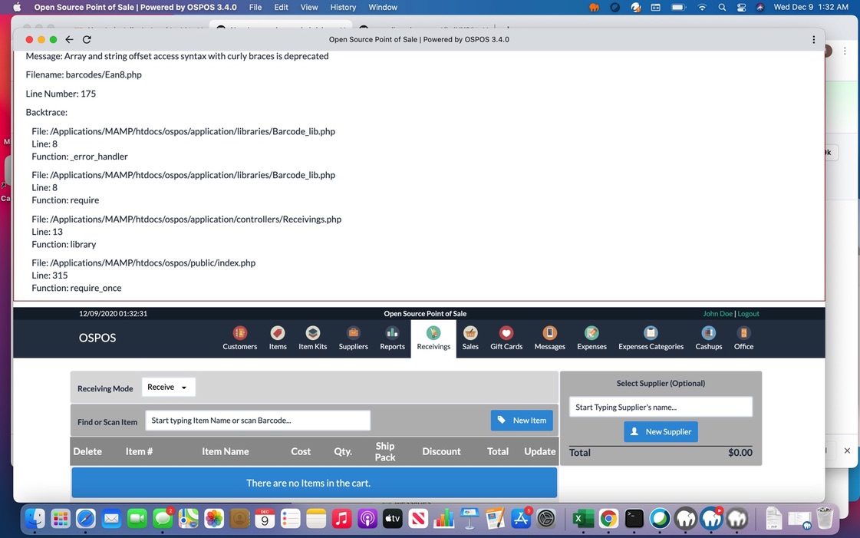
Task: Click the Siri icon in menu bar
Action: 760,7
